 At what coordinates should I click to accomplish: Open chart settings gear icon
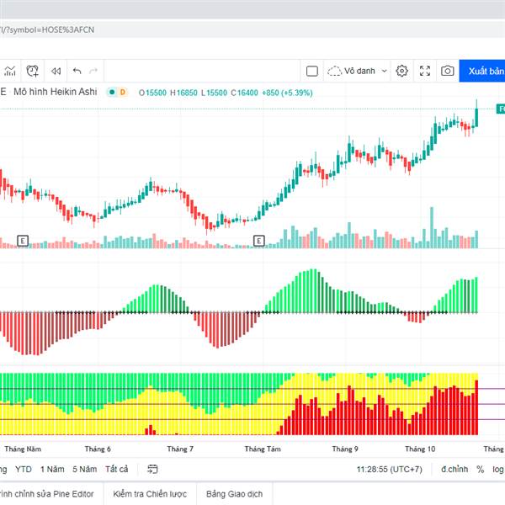coord(401,71)
